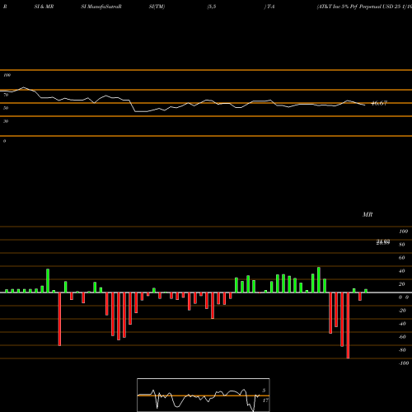Click the 'SI & MR' header label
The height and width of the screenshot is (412, 412).
44,7
